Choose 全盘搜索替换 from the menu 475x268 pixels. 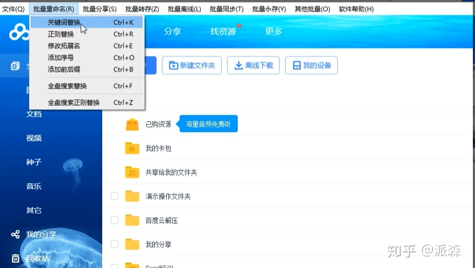point(87,86)
